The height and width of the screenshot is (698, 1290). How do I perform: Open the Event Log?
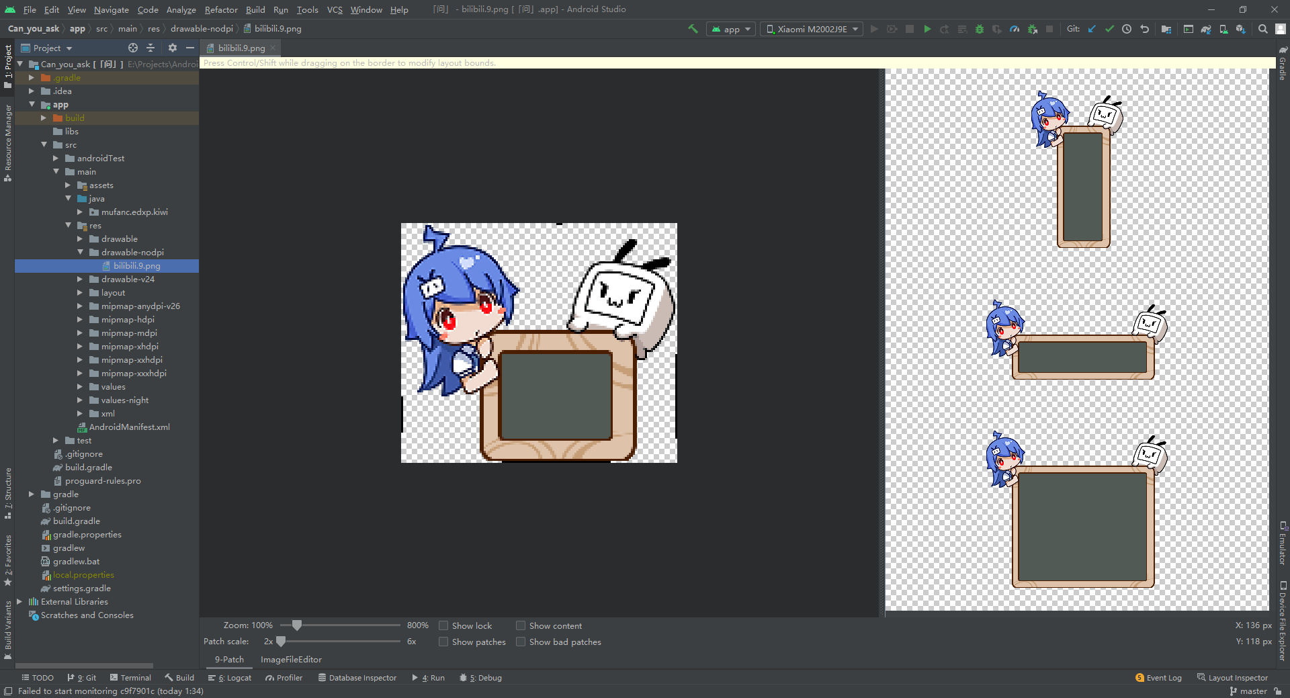(1158, 677)
